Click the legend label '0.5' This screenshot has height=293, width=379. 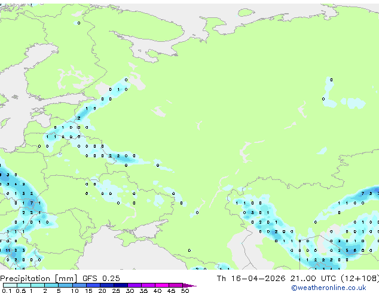point(20,291)
